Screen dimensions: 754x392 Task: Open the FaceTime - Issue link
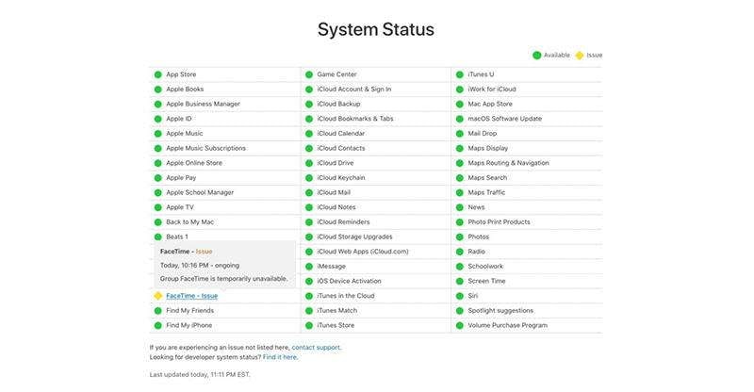(x=191, y=296)
